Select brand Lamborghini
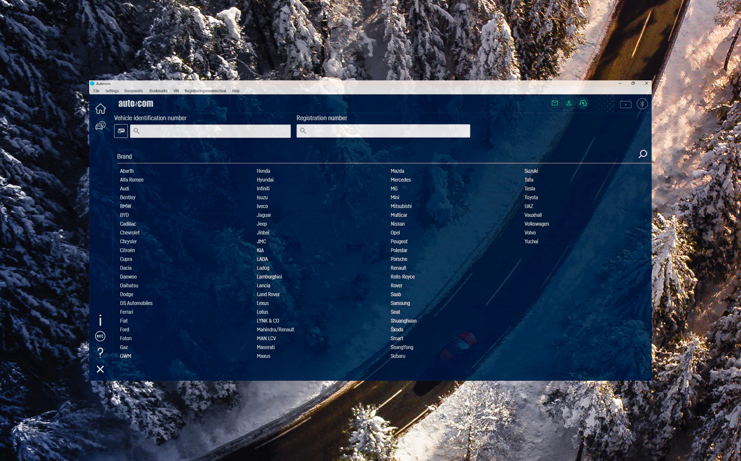 tap(270, 277)
